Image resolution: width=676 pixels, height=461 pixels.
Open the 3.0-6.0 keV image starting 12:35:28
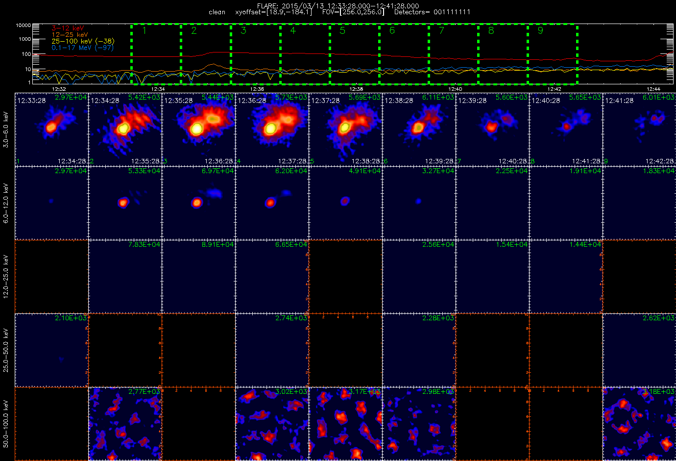click(199, 129)
